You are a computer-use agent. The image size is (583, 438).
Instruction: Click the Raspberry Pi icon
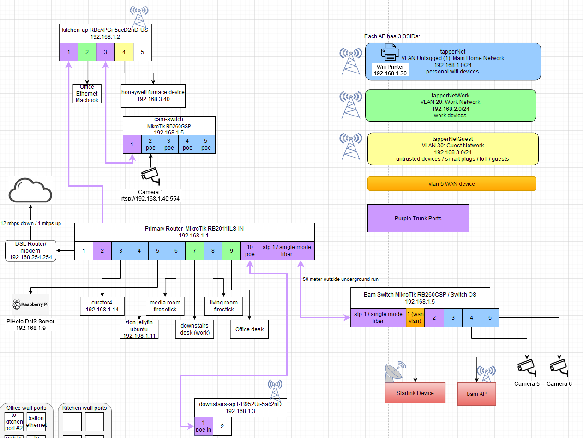30,304
